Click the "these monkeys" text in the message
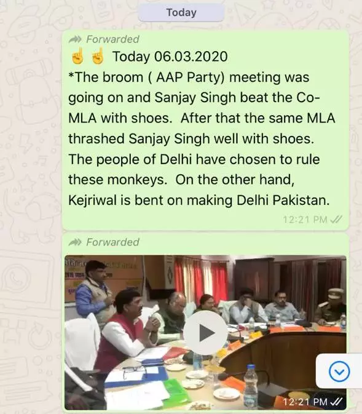Viewport: 362px width, 414px height. 117,180
